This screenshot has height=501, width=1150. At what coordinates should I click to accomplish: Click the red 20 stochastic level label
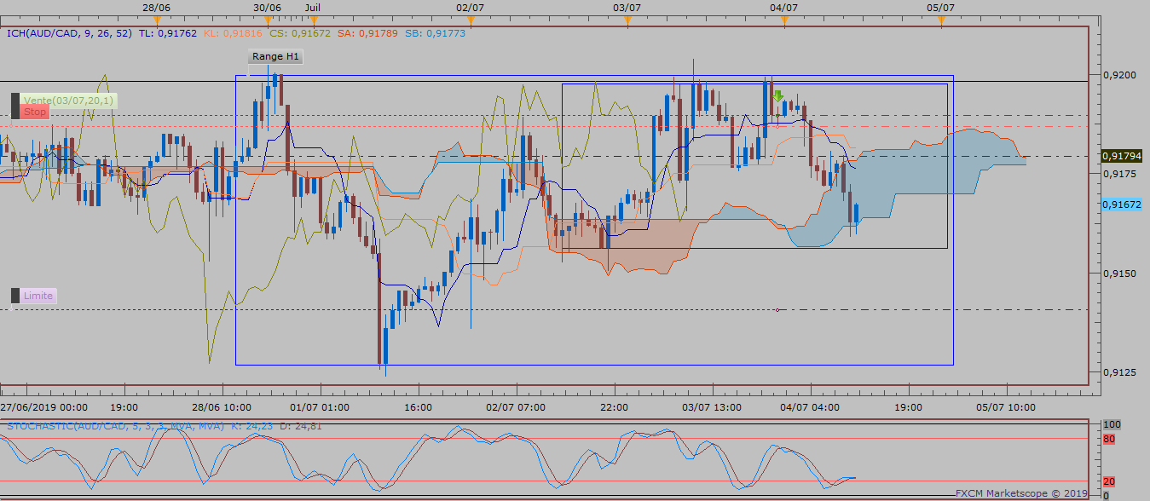pyautogui.click(x=1110, y=481)
